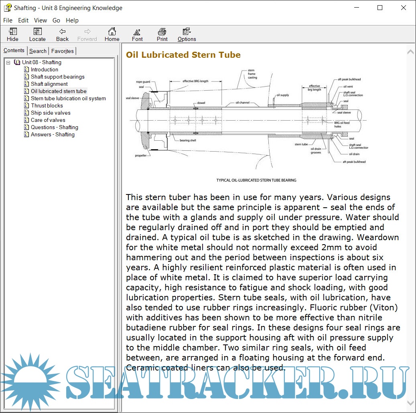Go Back using the toolbar arrow
The image size is (416, 413).
tap(62, 32)
